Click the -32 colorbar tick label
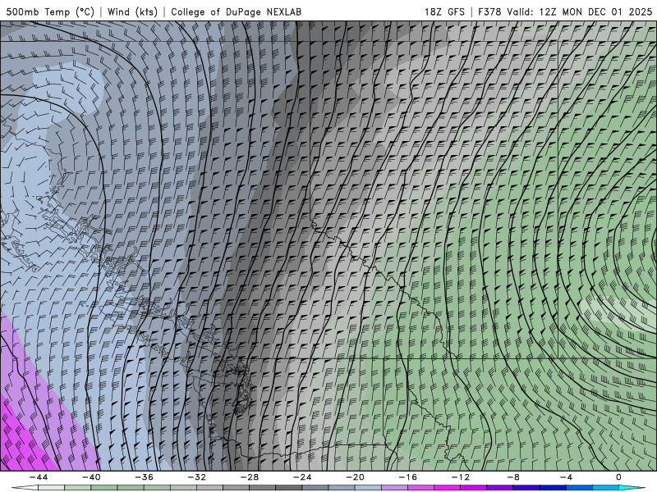The width and height of the screenshot is (657, 492). tap(197, 477)
